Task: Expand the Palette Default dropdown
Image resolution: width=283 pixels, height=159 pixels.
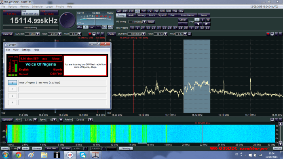Action: pyautogui.click(x=91, y=120)
